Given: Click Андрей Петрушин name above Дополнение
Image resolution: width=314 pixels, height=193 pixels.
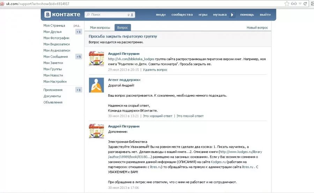Looking at the screenshot, I should (x=124, y=126).
